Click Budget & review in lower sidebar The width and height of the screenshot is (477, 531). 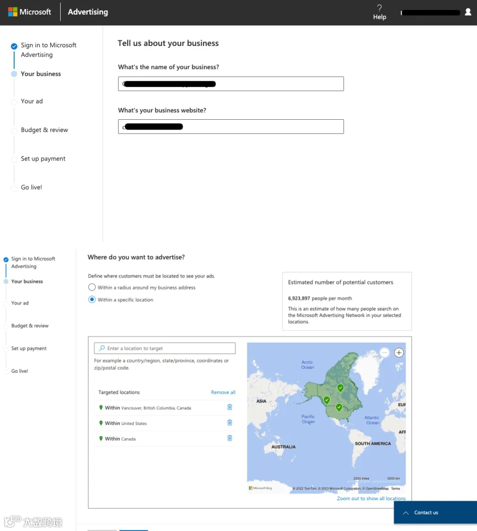(30, 326)
